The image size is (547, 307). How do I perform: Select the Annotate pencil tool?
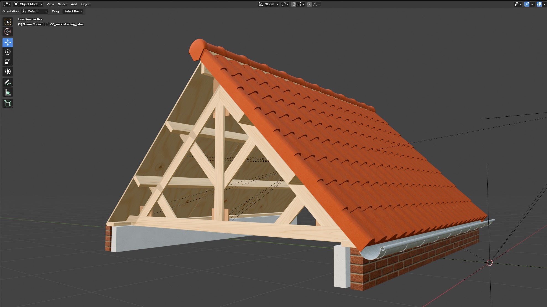[x=8, y=82]
